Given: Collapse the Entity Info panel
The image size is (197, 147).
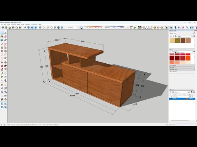Looking at the screenshot, I should [182, 69].
